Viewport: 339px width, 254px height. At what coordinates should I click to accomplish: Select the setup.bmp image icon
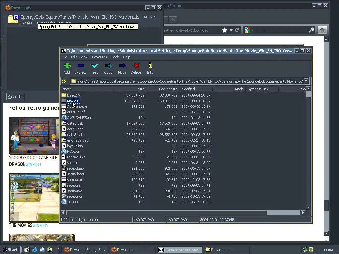tap(64, 168)
